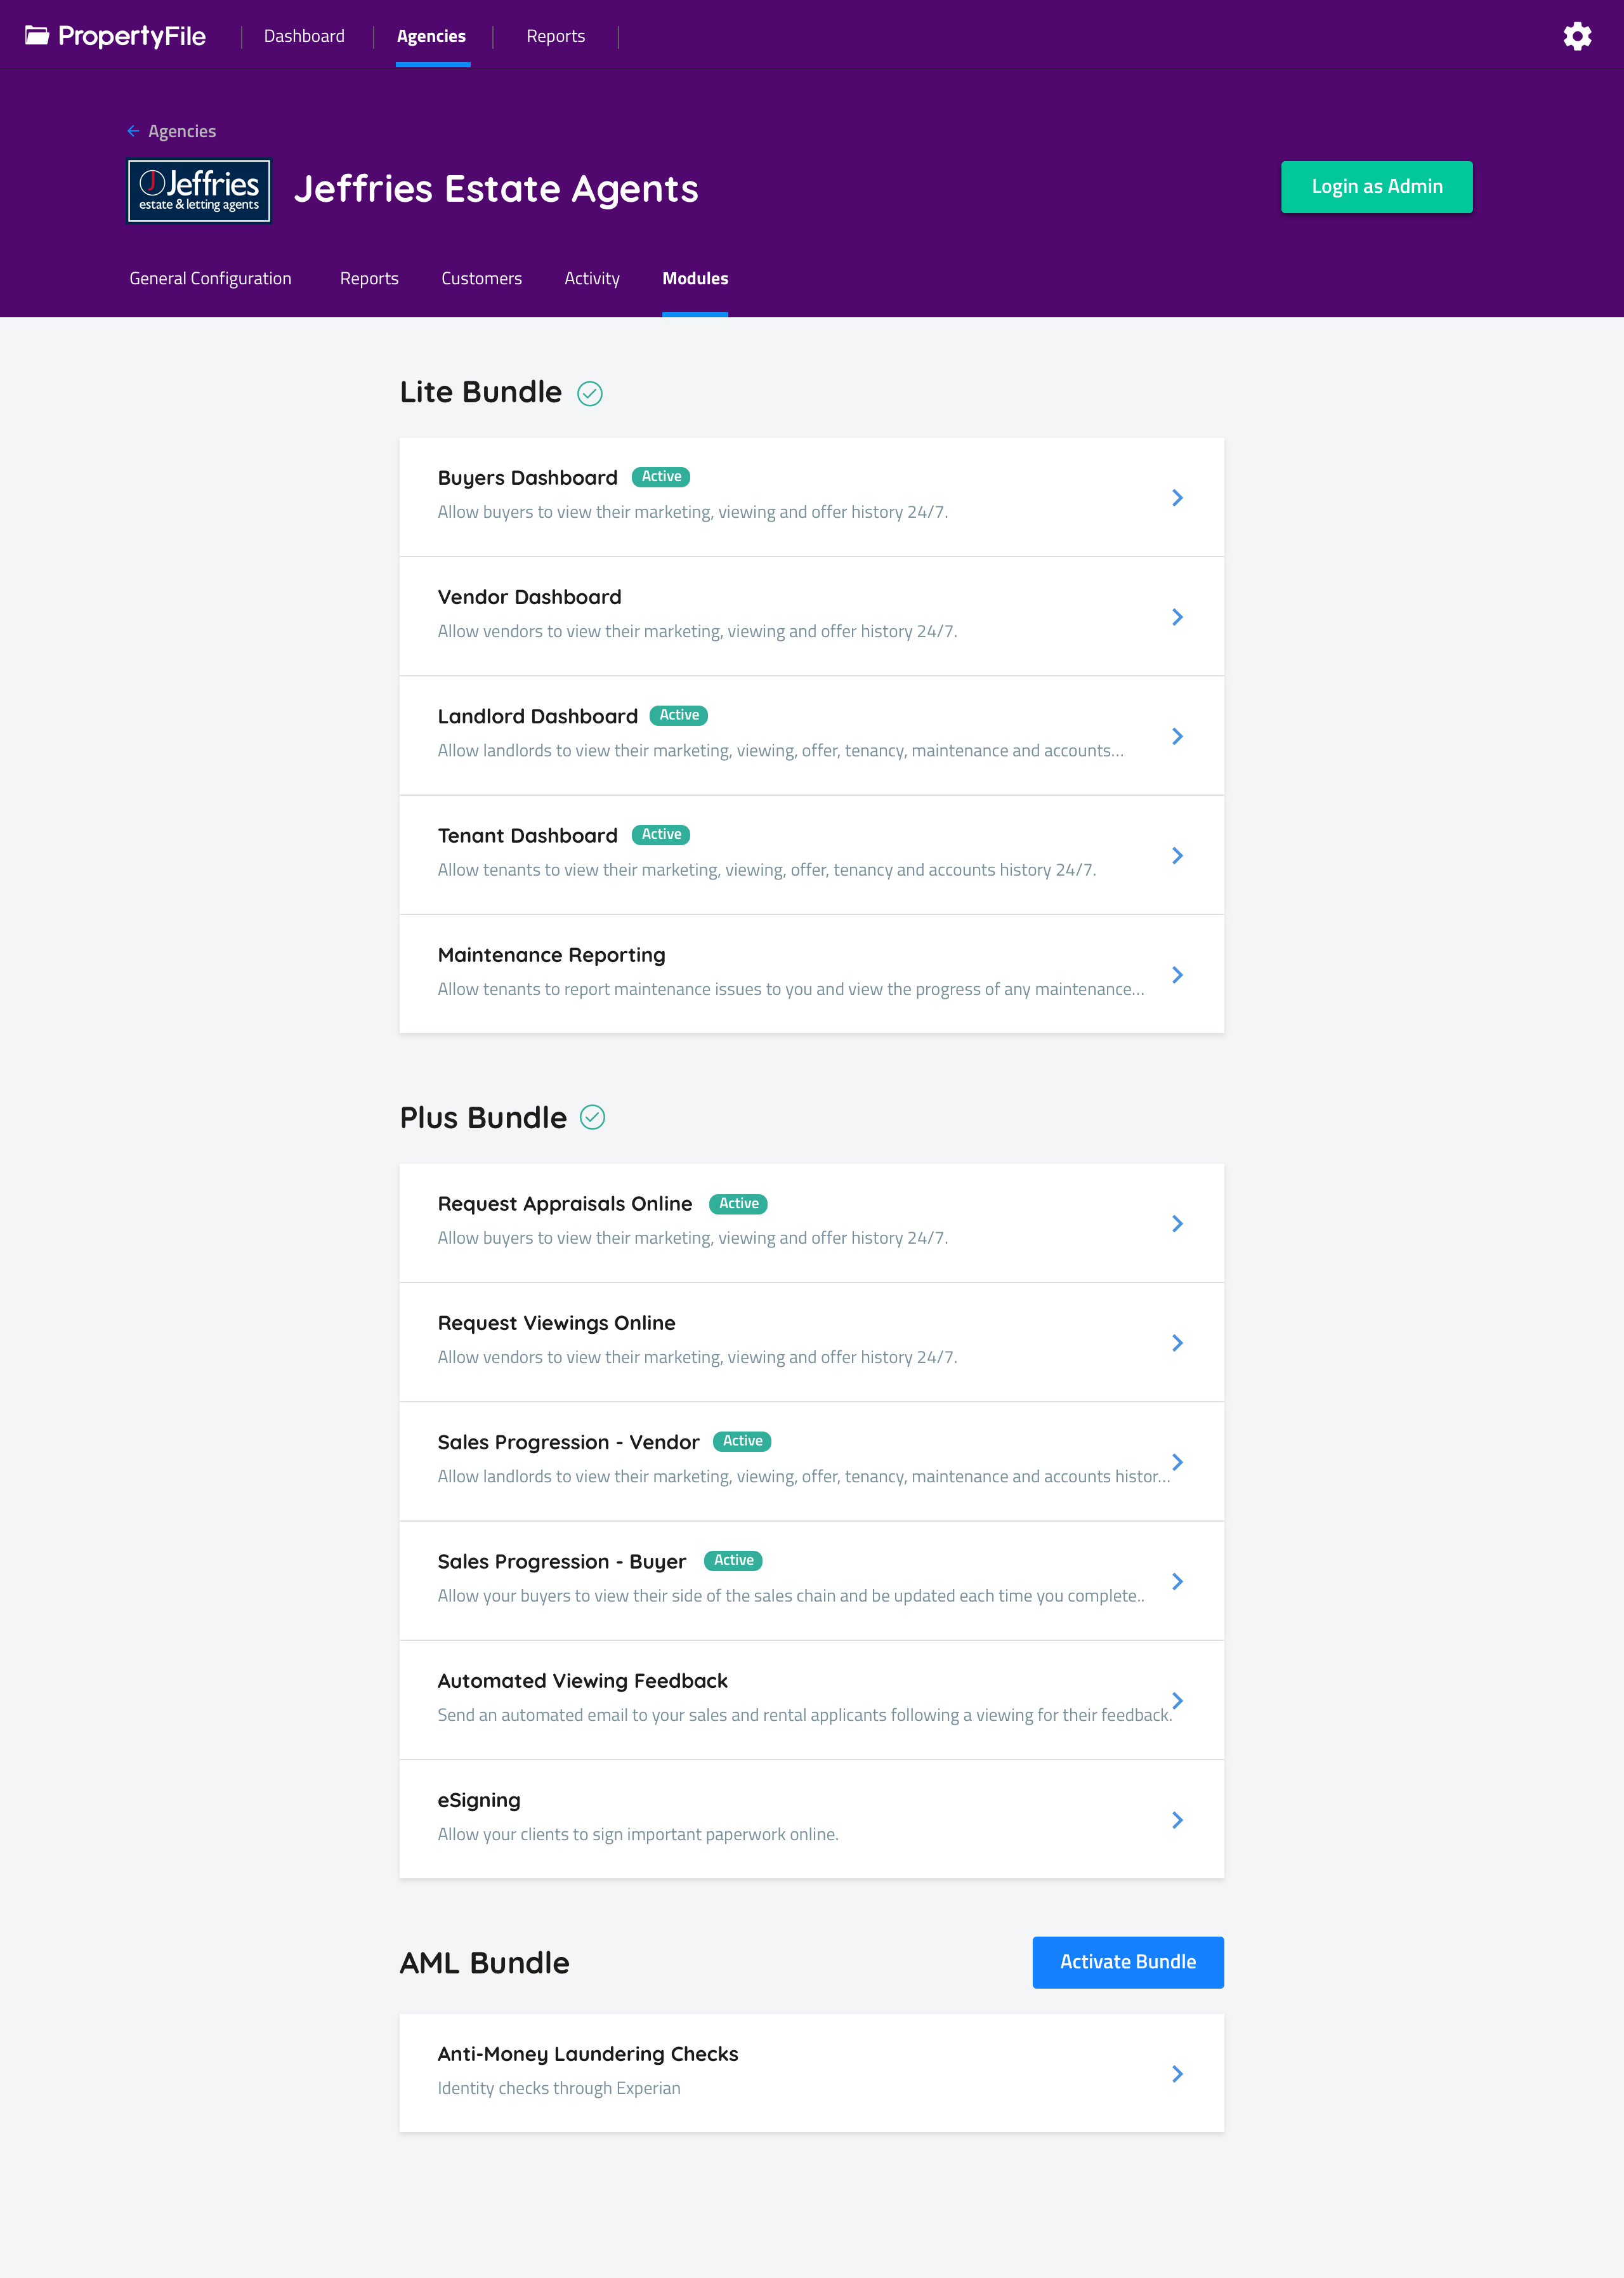
Task: Open Reports in the top navigation
Action: tap(555, 36)
